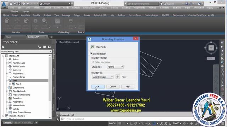This screenshot has width=227, height=127.
Task: Click the plus annotation monitor status icon
Action: (x=192, y=123)
